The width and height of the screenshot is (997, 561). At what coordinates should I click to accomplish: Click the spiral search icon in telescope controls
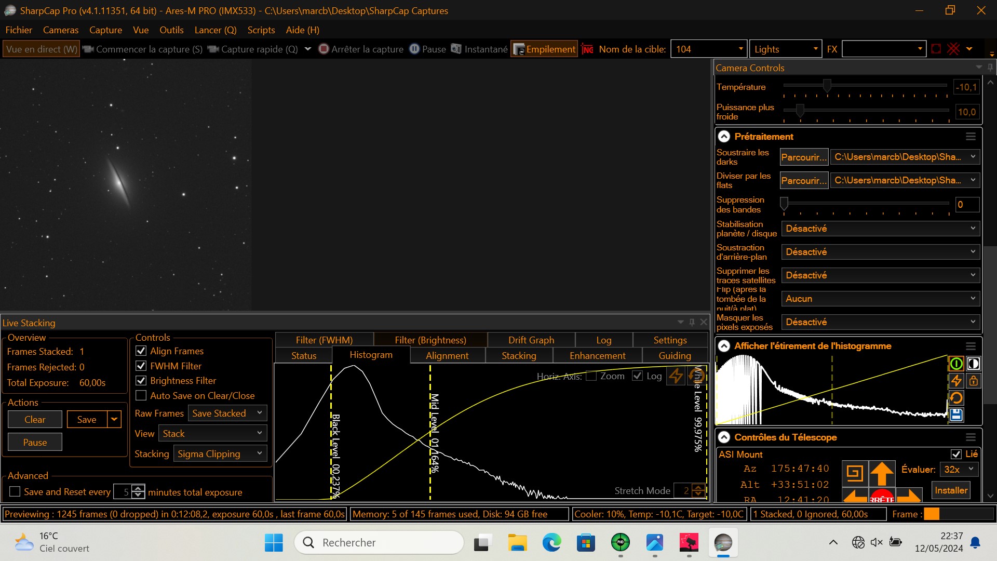pos(855,473)
